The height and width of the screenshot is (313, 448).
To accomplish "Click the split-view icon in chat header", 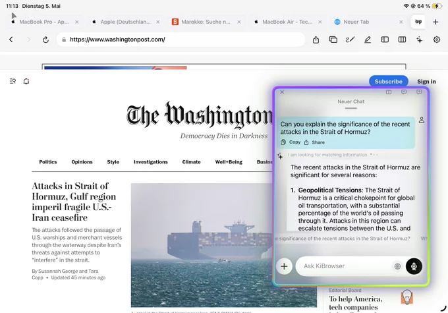I will coord(389,92).
